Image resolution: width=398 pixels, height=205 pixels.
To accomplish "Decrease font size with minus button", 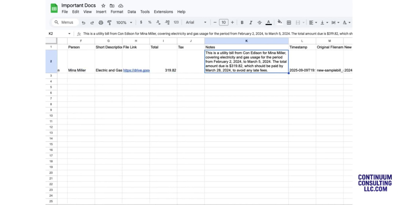I will point(215,22).
